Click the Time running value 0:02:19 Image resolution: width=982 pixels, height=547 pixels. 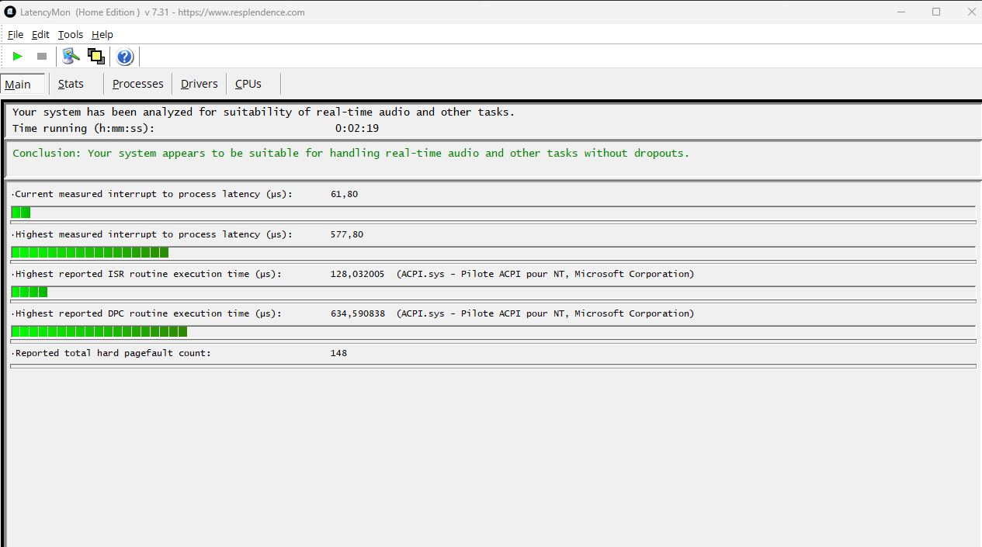point(357,128)
